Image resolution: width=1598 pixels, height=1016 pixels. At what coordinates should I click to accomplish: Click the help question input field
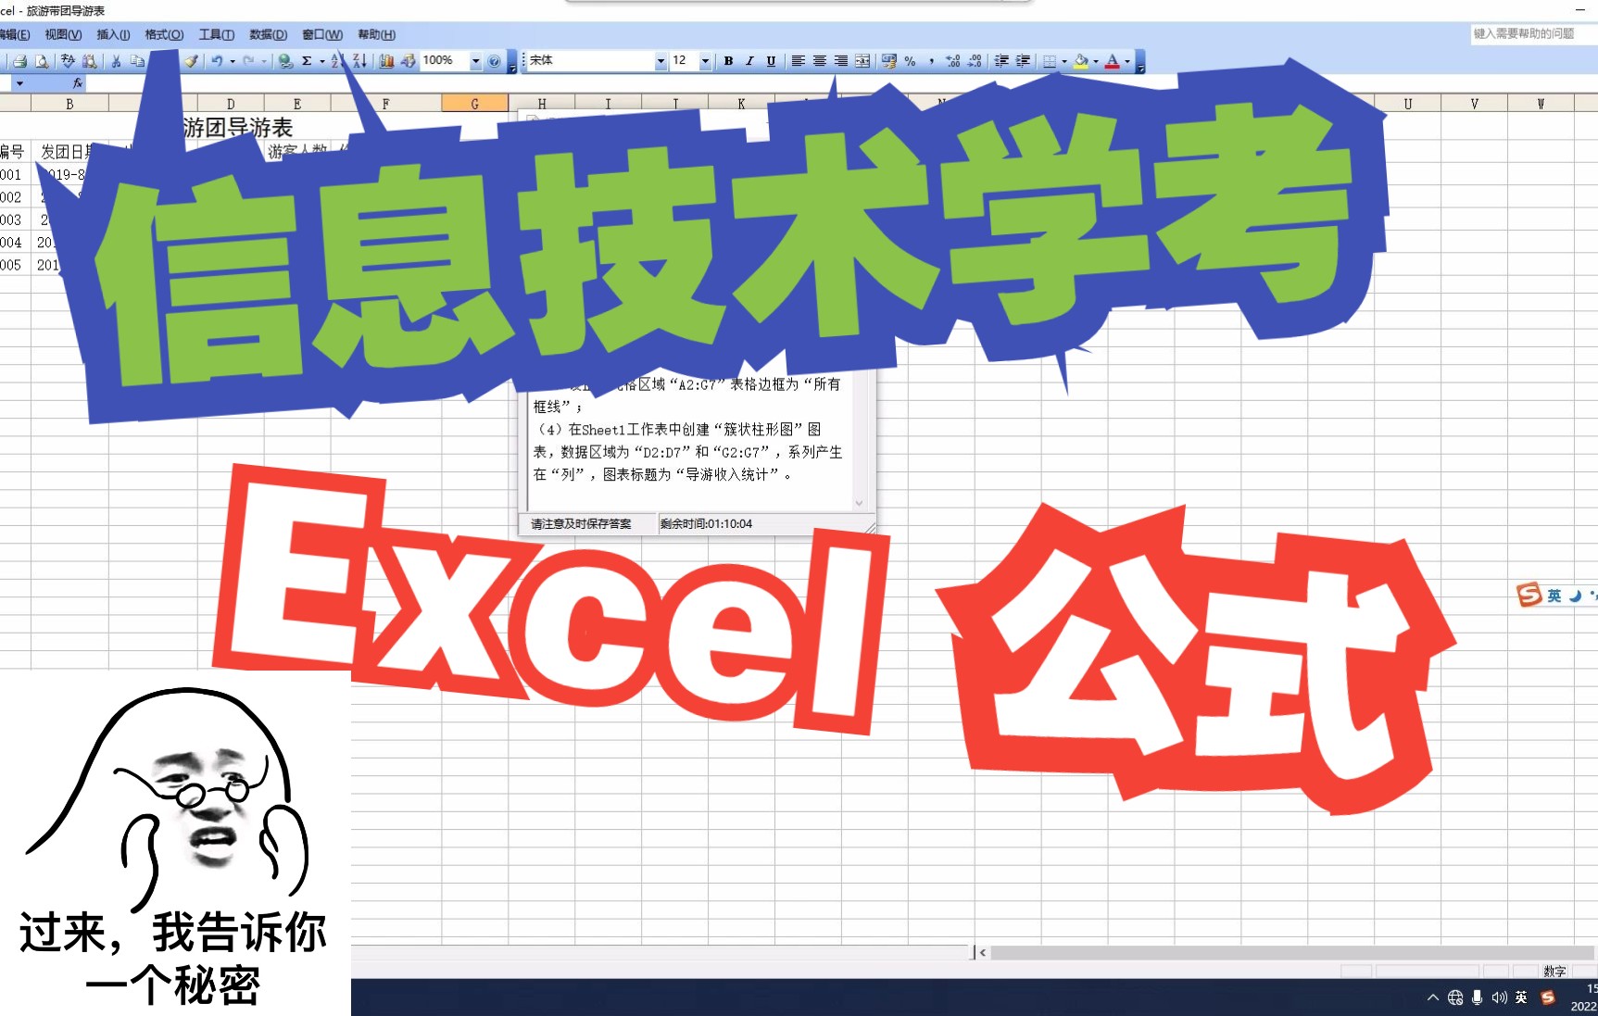click(x=1534, y=33)
